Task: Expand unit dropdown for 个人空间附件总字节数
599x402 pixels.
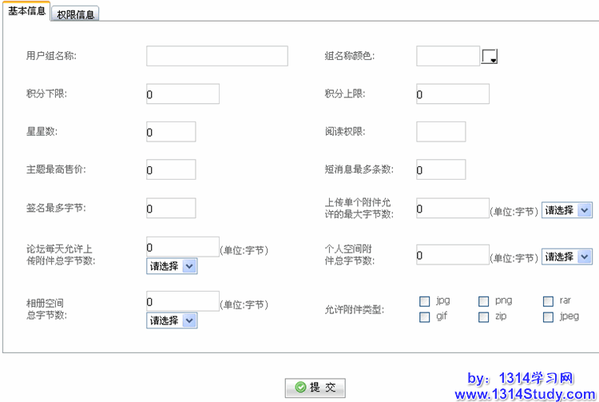Action: 567,257
